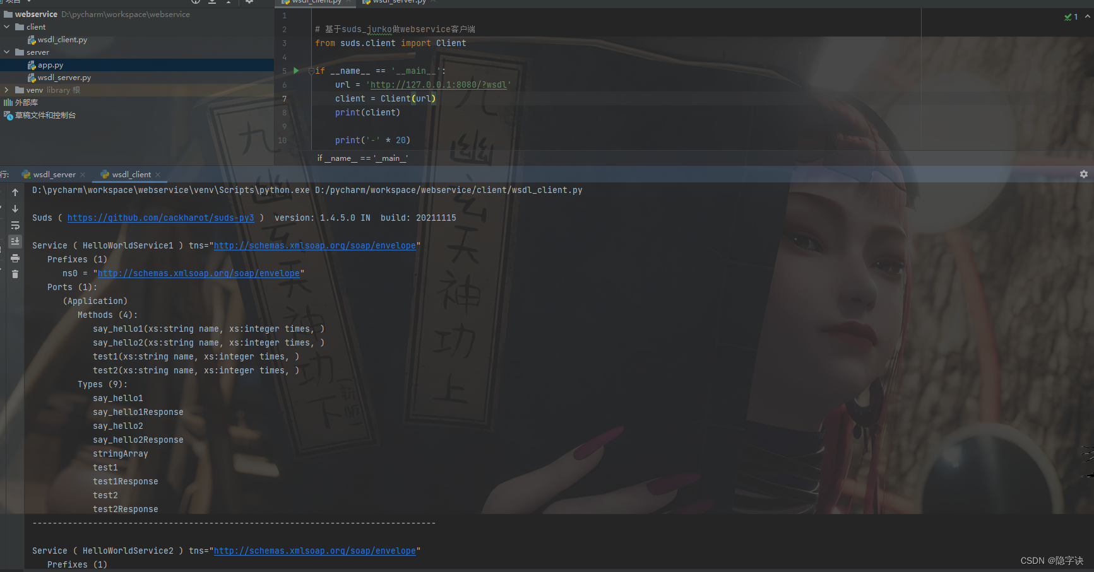Click the 'Methods (4):' console line
The height and width of the screenshot is (572, 1094).
pyautogui.click(x=108, y=315)
